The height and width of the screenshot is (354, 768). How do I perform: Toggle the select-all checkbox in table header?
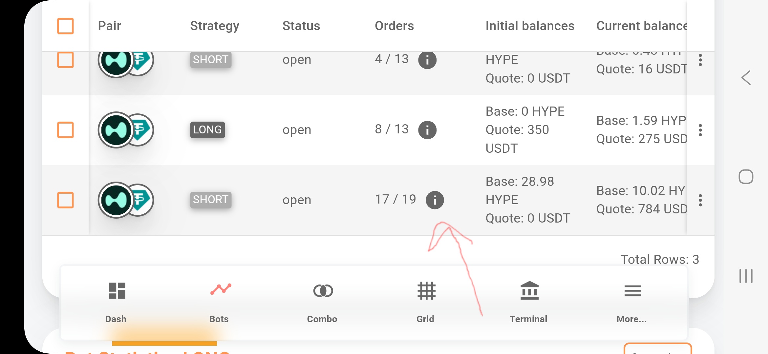click(x=65, y=26)
